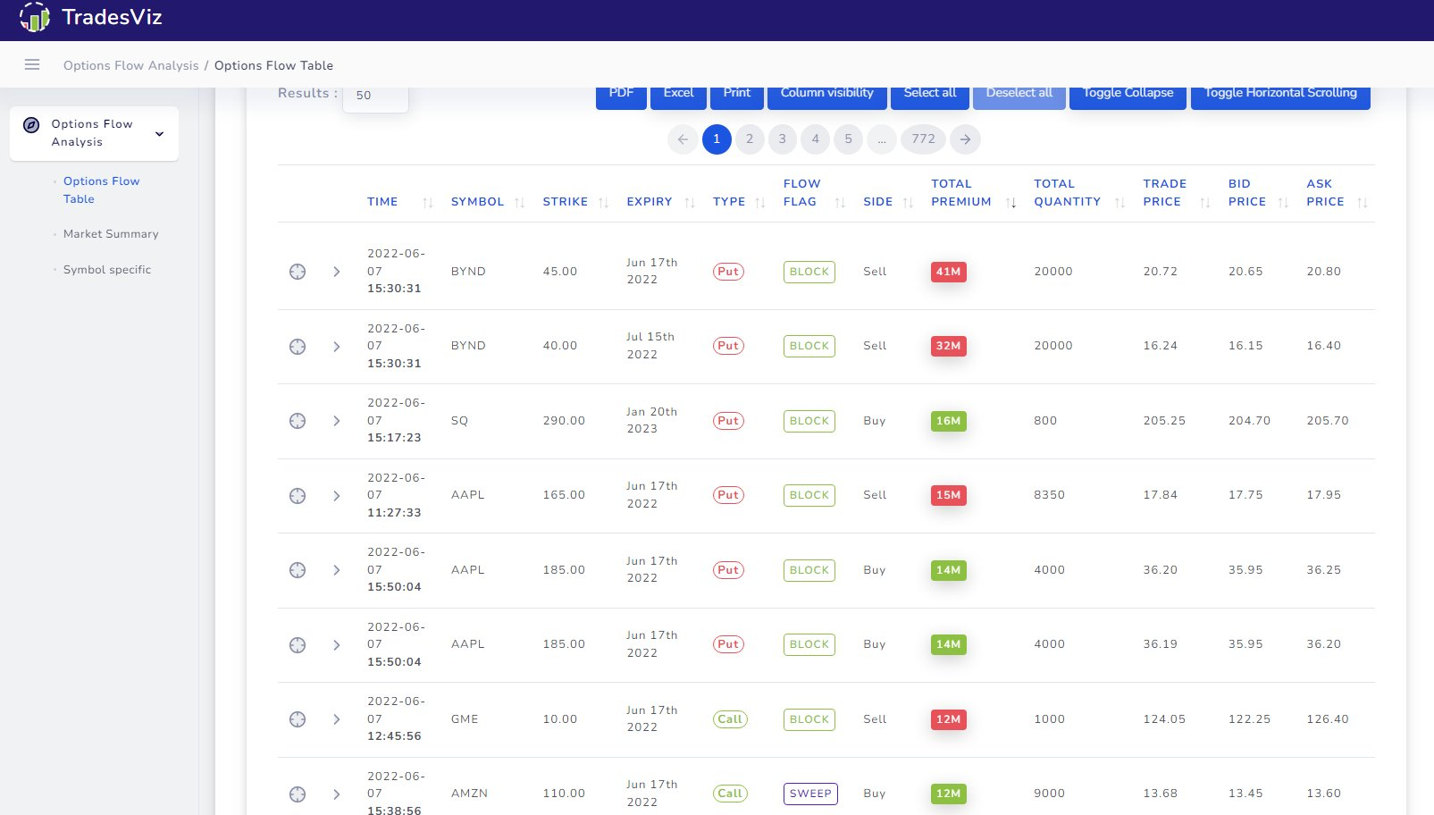This screenshot has width=1434, height=815.
Task: Go to page 4
Action: pyautogui.click(x=816, y=139)
